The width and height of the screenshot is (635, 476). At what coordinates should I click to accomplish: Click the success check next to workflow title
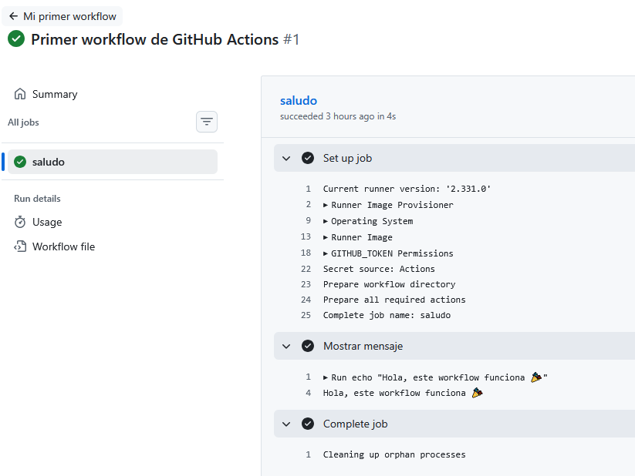point(15,39)
